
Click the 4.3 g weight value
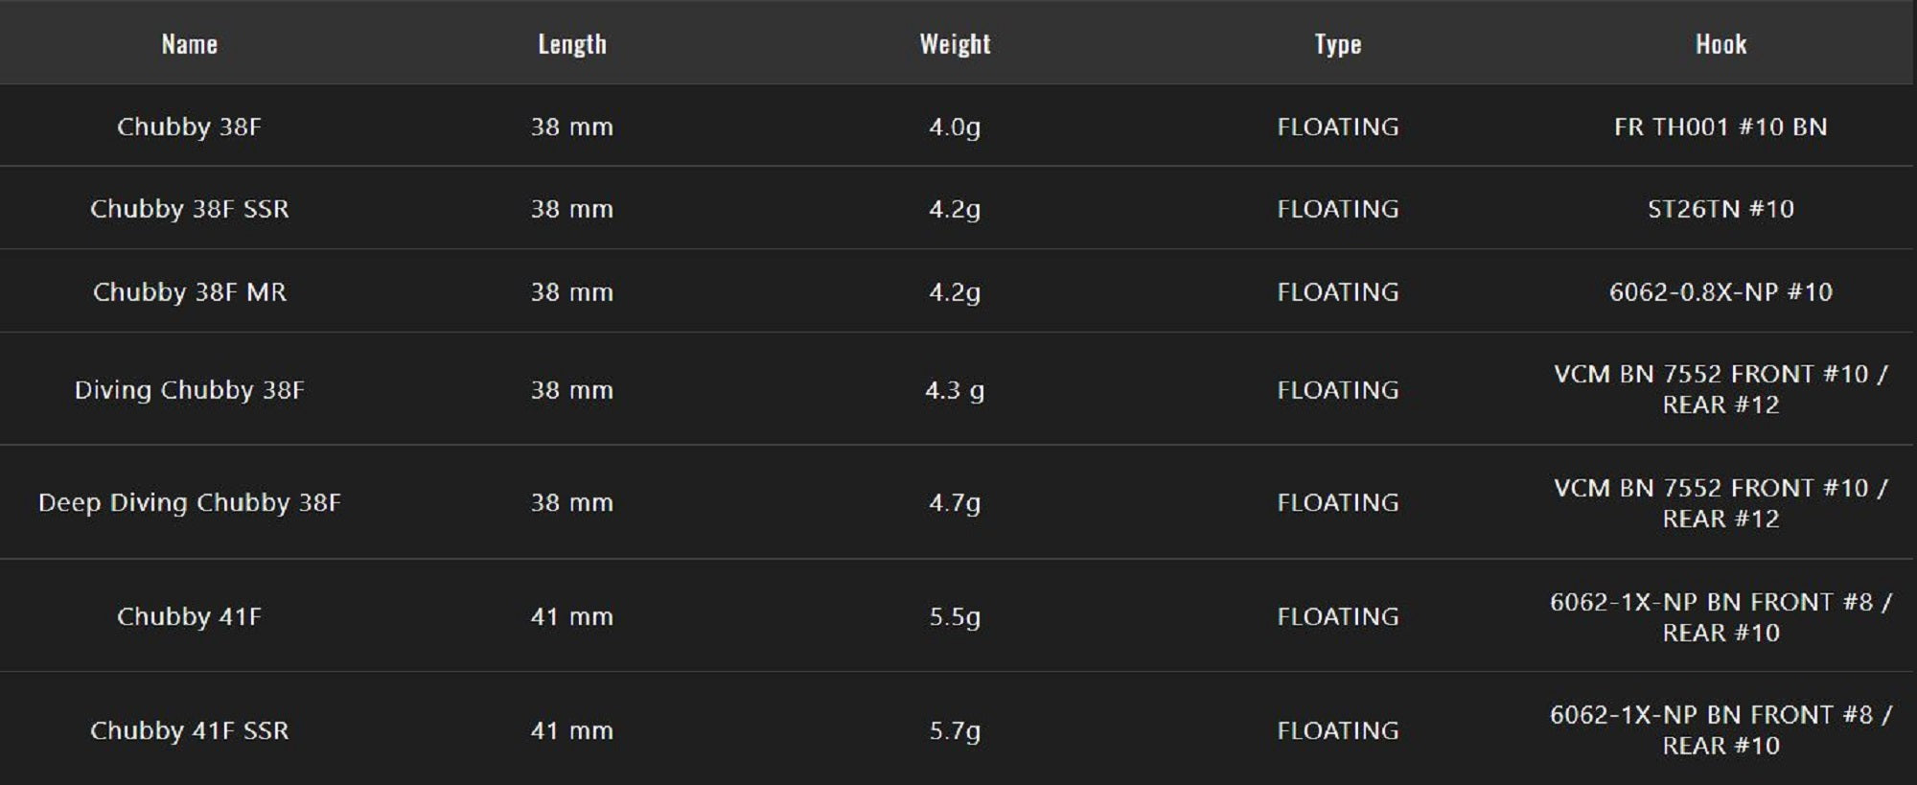955,390
